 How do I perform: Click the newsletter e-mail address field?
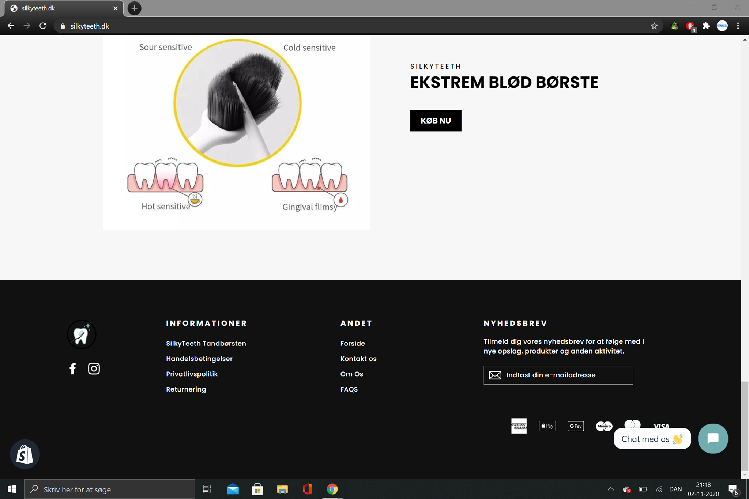click(563, 375)
